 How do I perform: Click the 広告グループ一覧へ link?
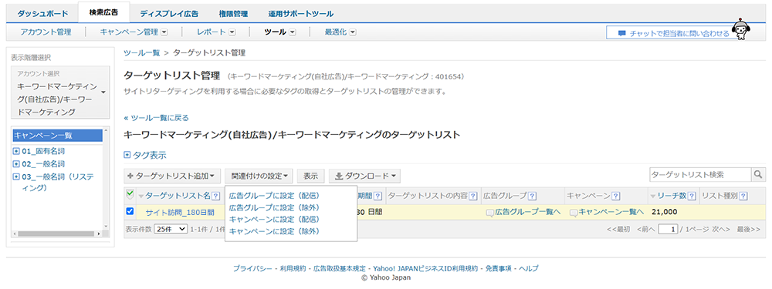[x=528, y=212]
